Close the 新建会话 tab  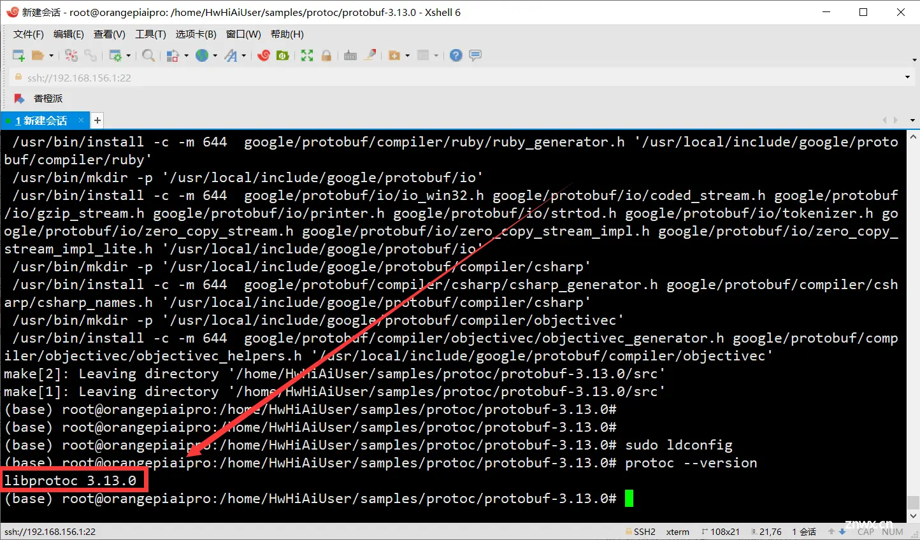pos(81,120)
